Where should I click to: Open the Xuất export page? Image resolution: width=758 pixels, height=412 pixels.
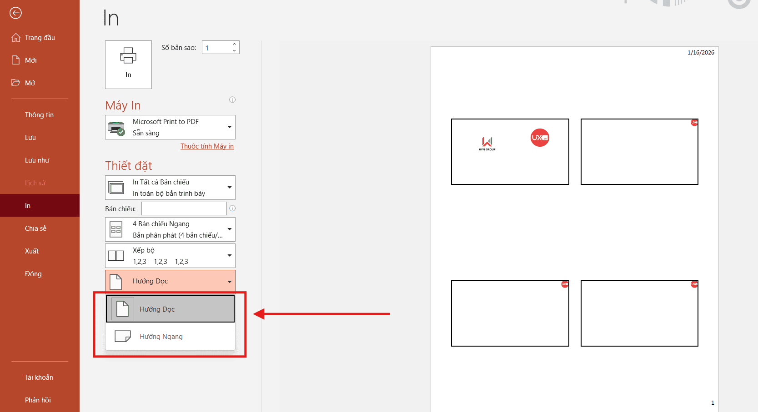pyautogui.click(x=32, y=251)
